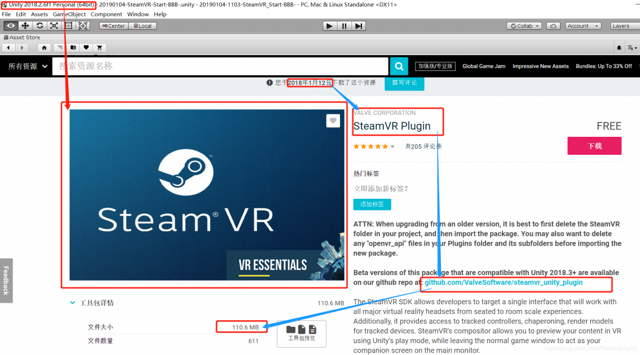Image resolution: width=640 pixels, height=355 pixels.
Task: Open the 工具包预览 package preview button
Action: pyautogui.click(x=301, y=334)
